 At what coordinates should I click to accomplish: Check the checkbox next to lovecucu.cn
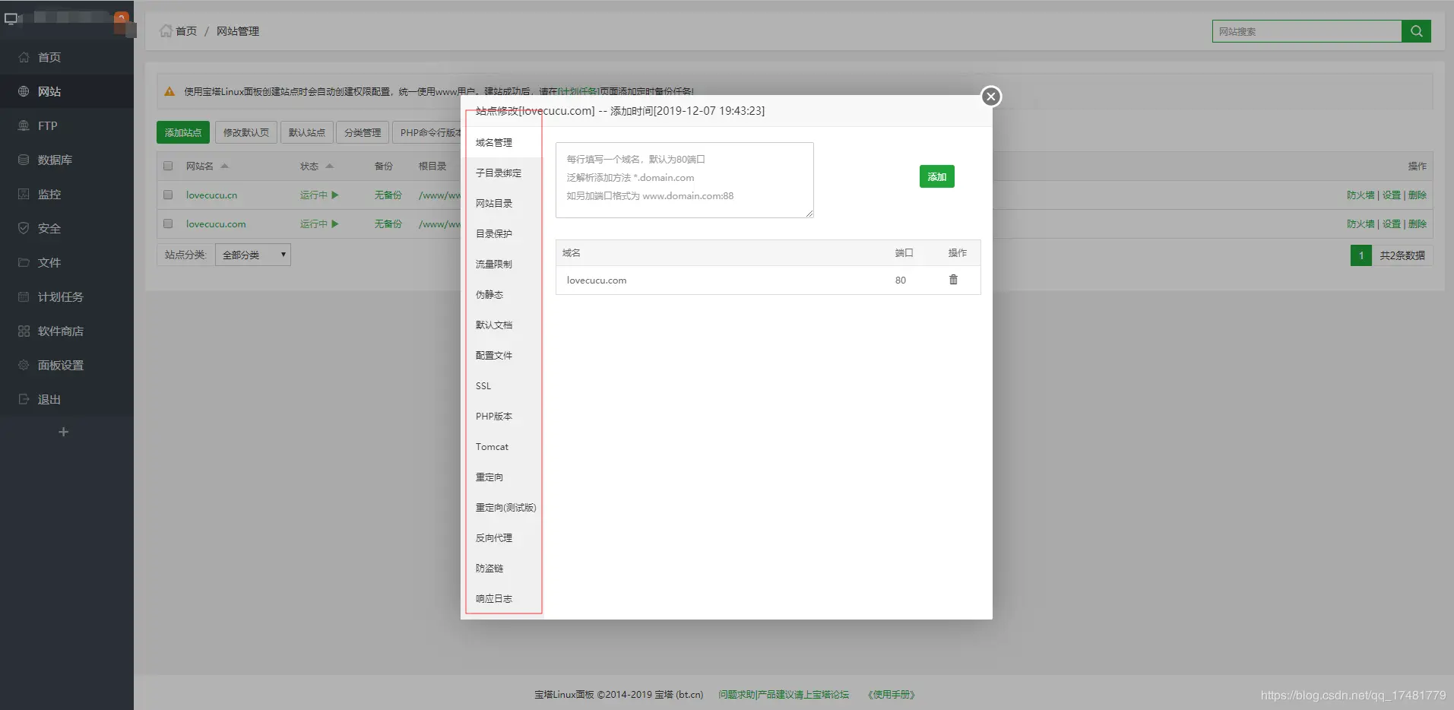tap(168, 195)
